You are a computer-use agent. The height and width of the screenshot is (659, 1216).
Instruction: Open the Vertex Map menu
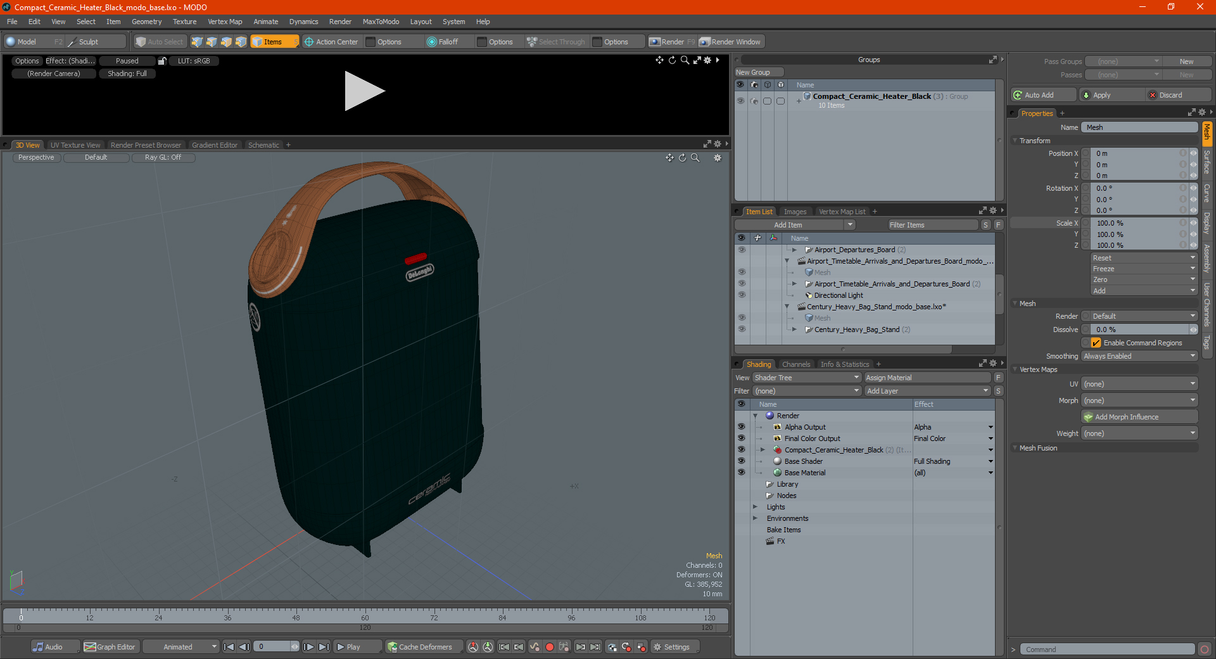[x=225, y=22]
